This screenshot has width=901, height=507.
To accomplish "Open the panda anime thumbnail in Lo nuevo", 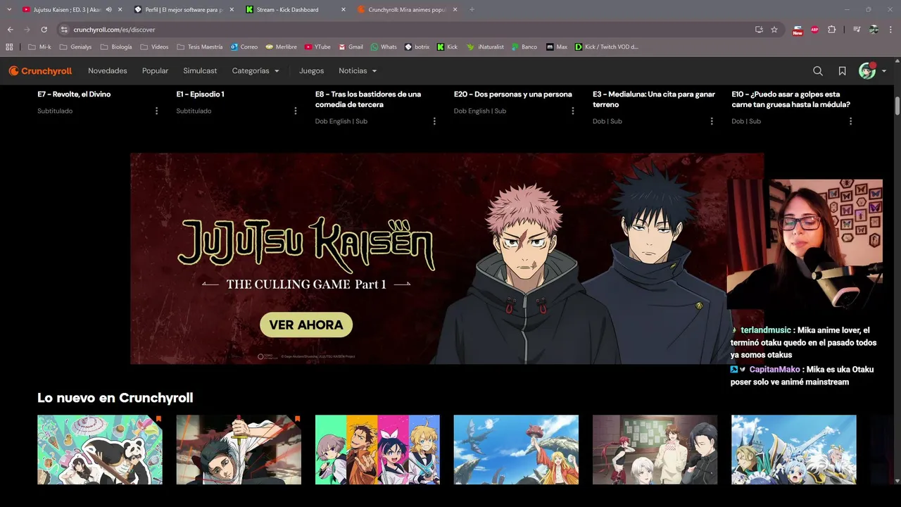I will pyautogui.click(x=100, y=449).
